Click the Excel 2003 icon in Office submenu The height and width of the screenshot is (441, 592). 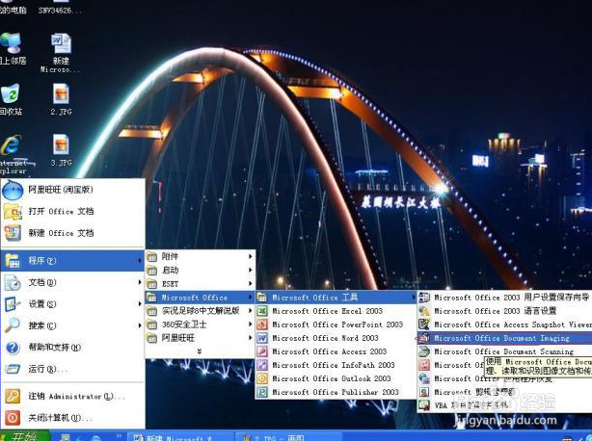[x=262, y=311]
